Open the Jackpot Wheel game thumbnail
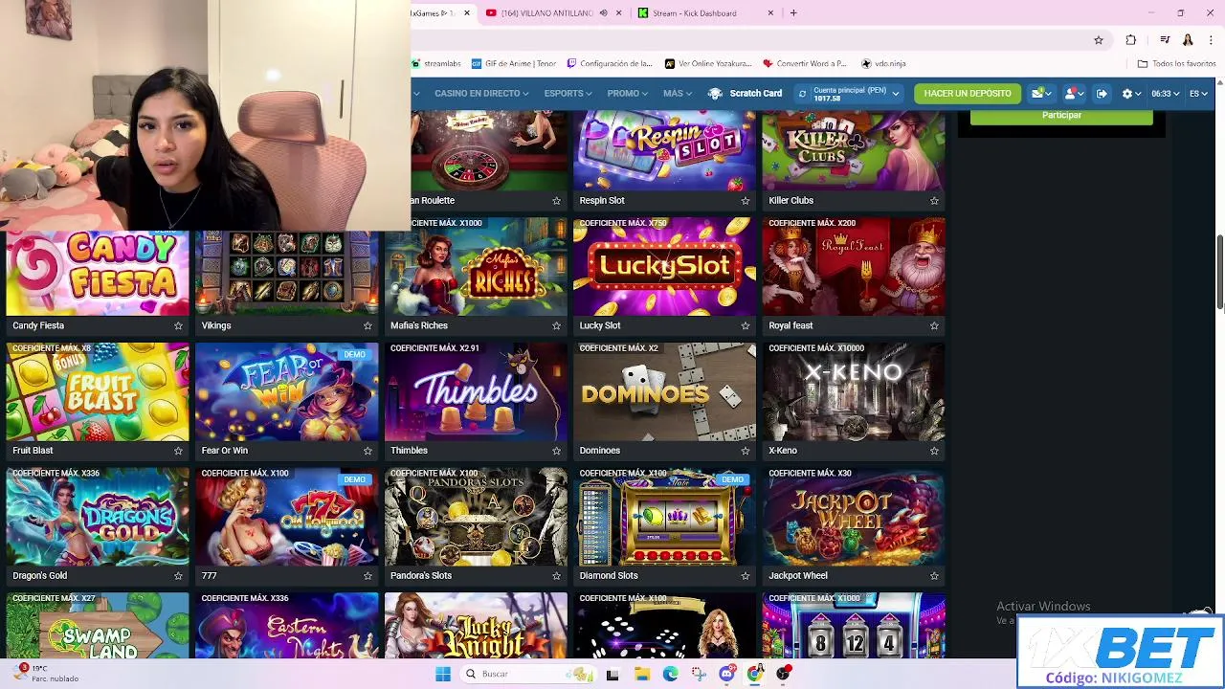Viewport: 1225px width, 689px height. pyautogui.click(x=854, y=518)
